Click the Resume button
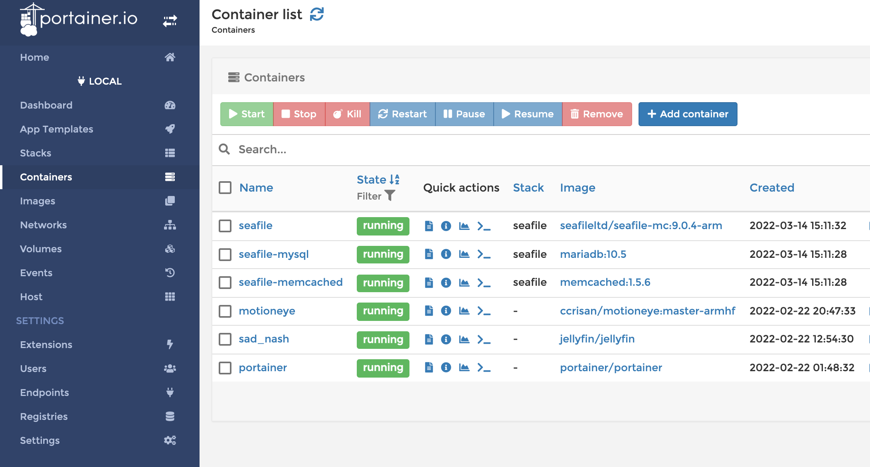Viewport: 870px width, 467px height. click(528, 114)
